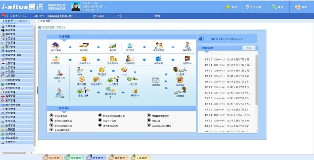Switch to the 快捷菜单 tab

[23, 21]
